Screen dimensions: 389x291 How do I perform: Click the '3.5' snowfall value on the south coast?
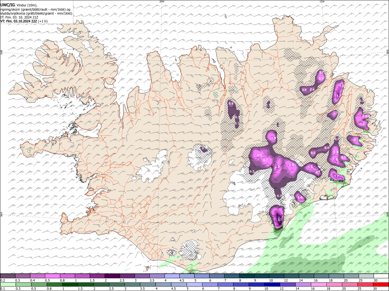[x=280, y=219]
